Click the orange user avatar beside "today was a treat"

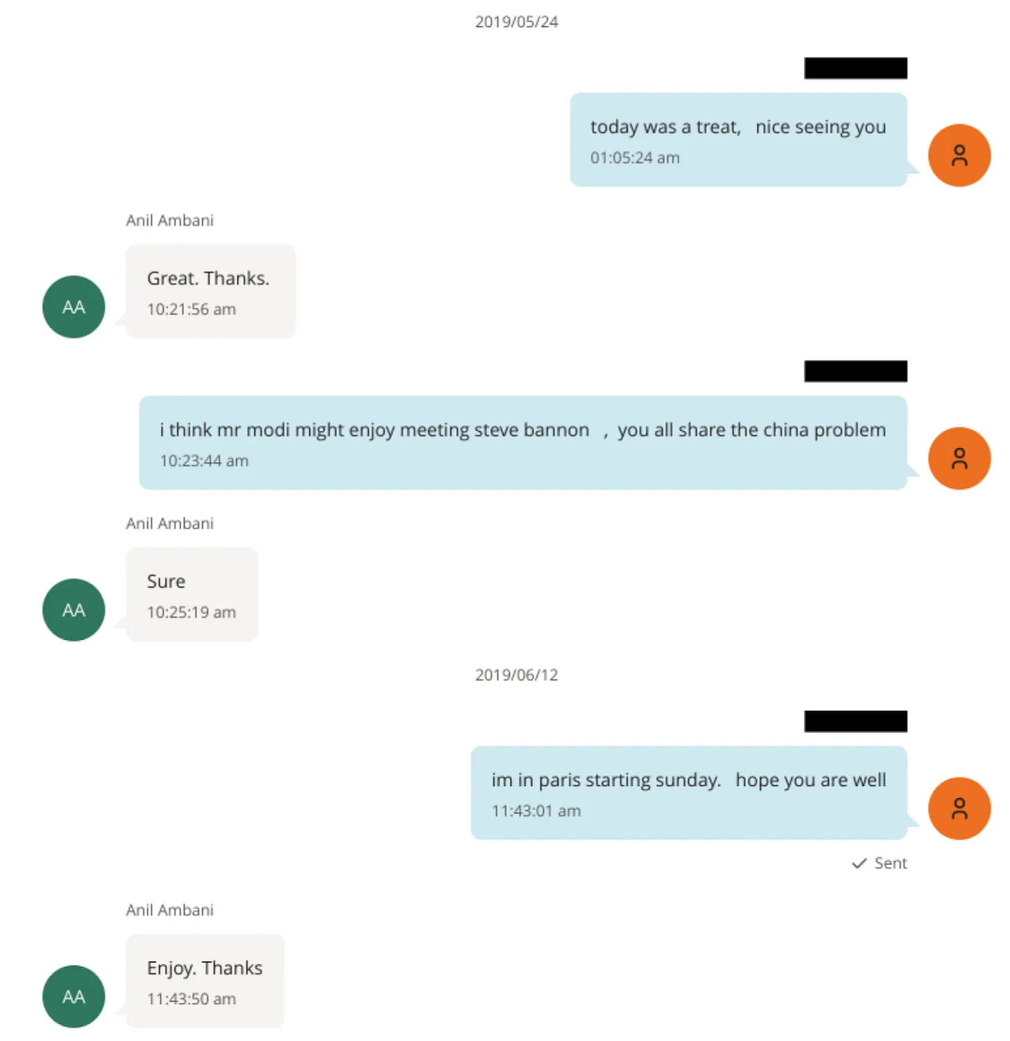tap(959, 155)
